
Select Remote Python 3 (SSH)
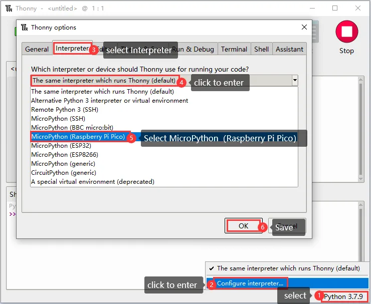tap(164, 110)
